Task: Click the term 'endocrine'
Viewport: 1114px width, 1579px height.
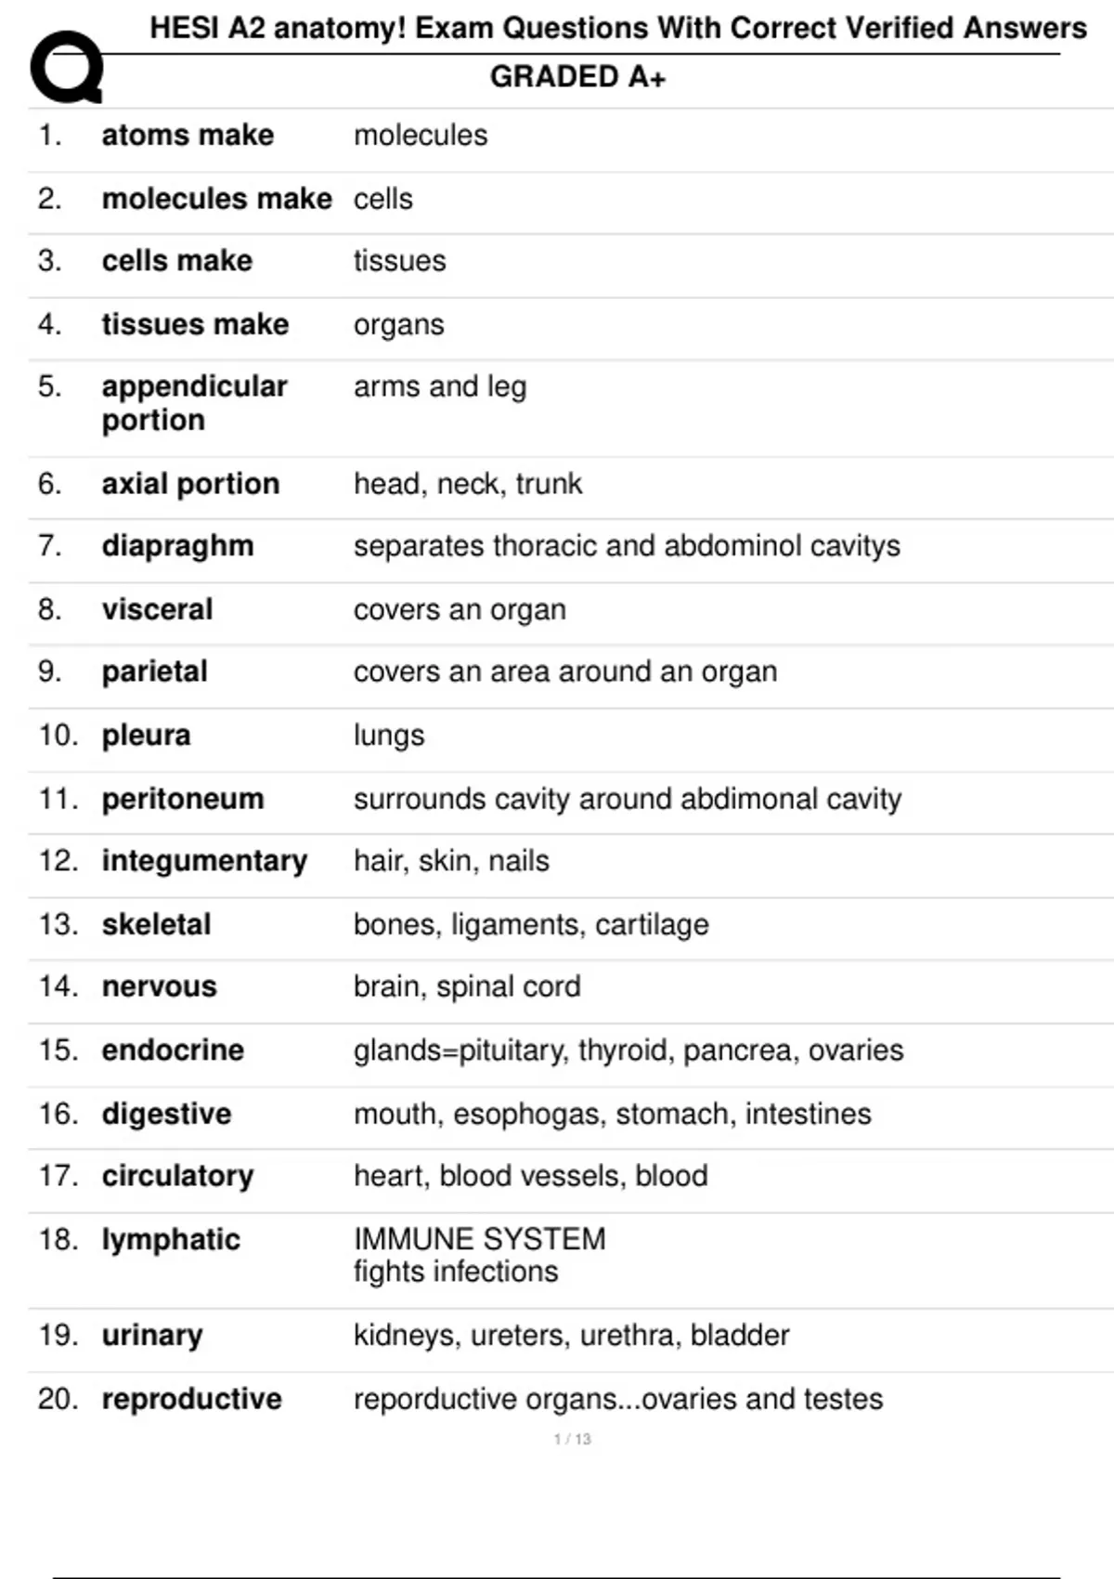Action: (x=173, y=1050)
